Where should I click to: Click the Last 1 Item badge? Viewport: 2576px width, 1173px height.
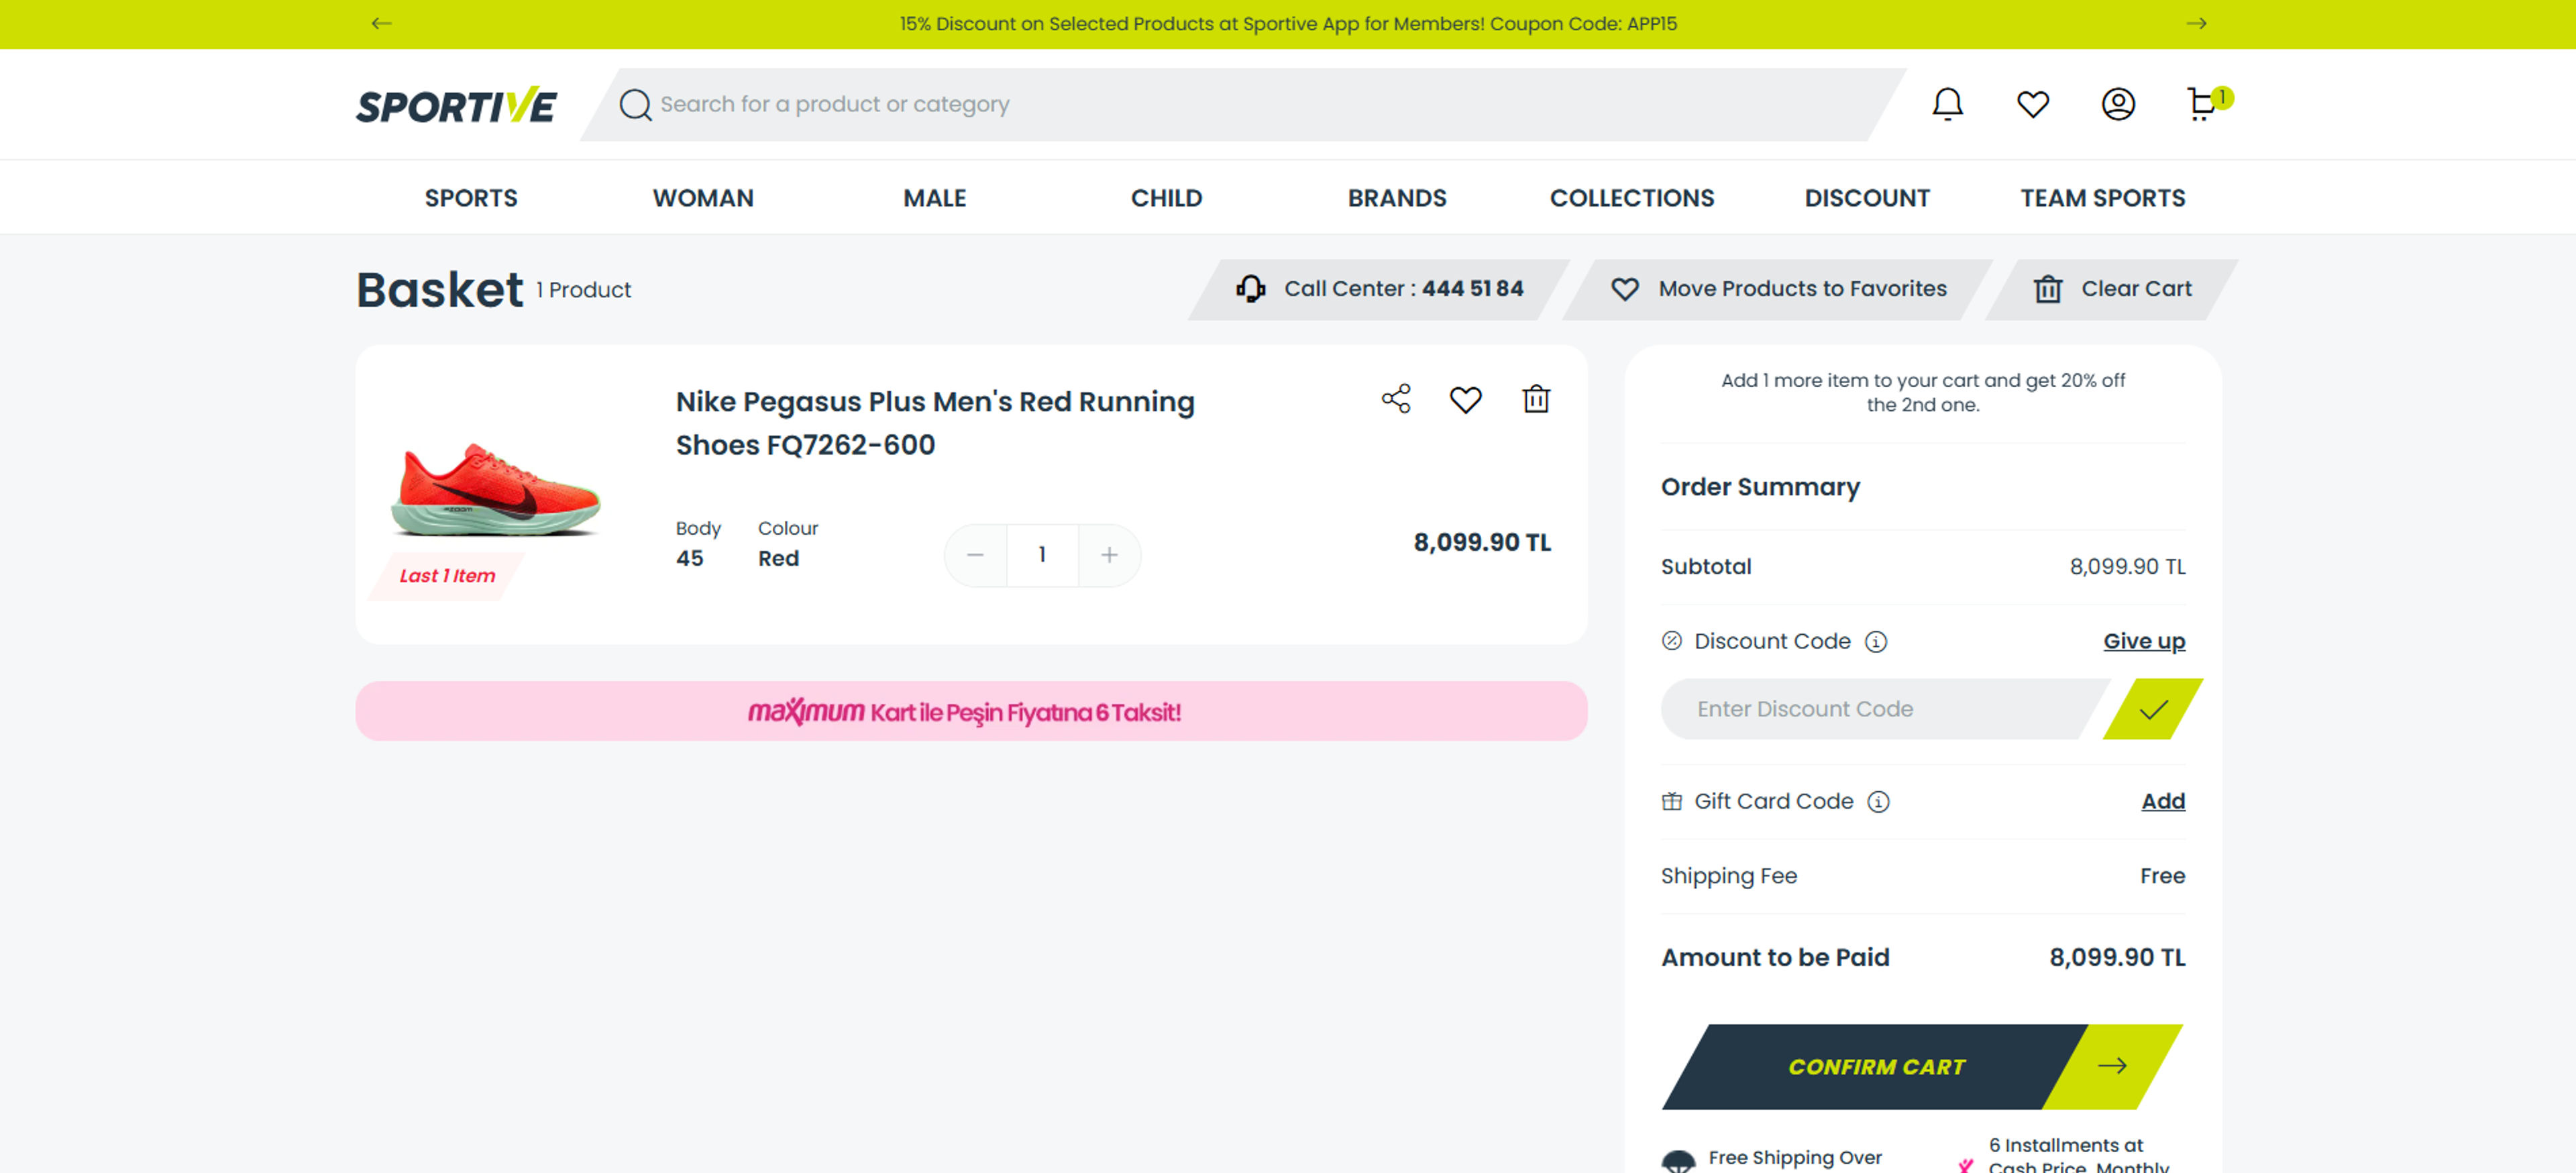pos(447,576)
